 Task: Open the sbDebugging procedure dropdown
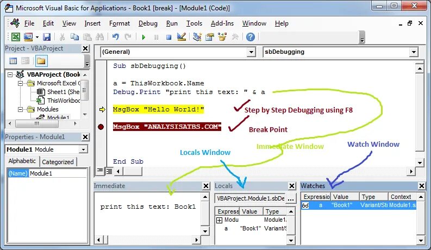414,52
